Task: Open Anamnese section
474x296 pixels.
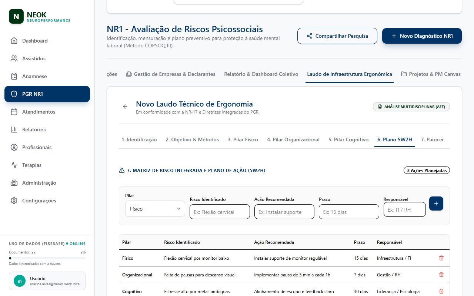Action: (x=47, y=76)
